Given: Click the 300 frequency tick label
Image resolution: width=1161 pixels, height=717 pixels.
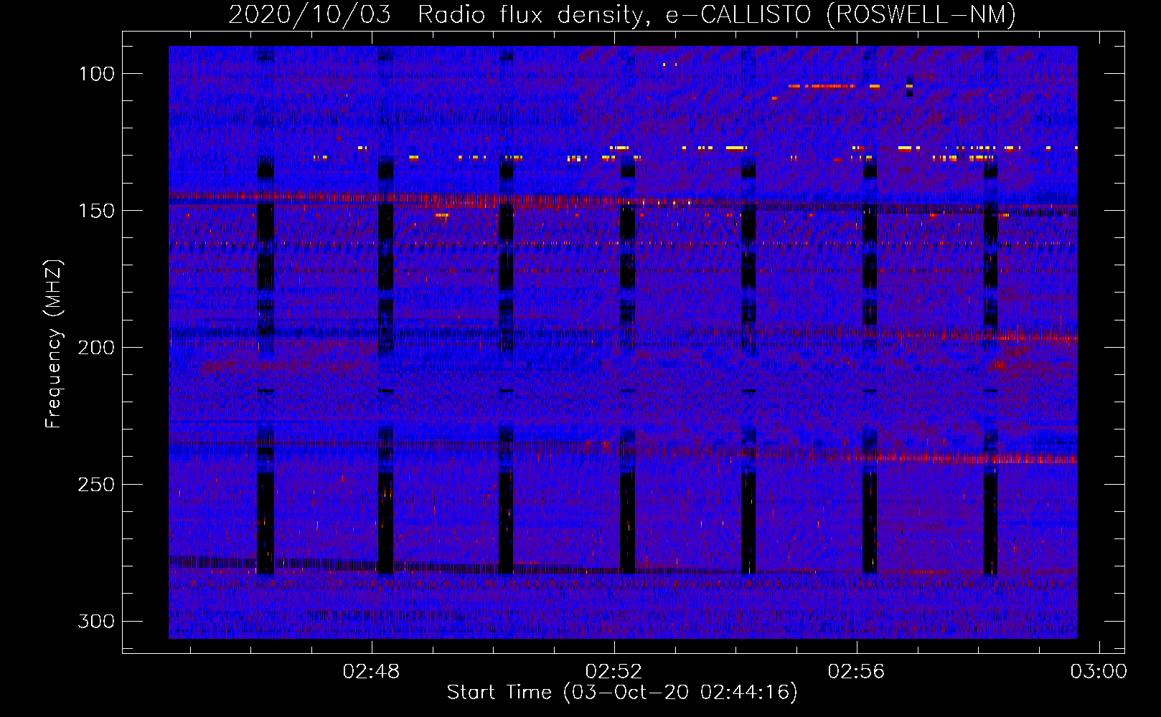Looking at the screenshot, I should click(x=96, y=621).
